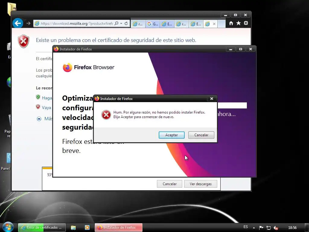This screenshot has height=232, width=309.
Task: Click the red error icon in dialog
Action: pos(106,115)
